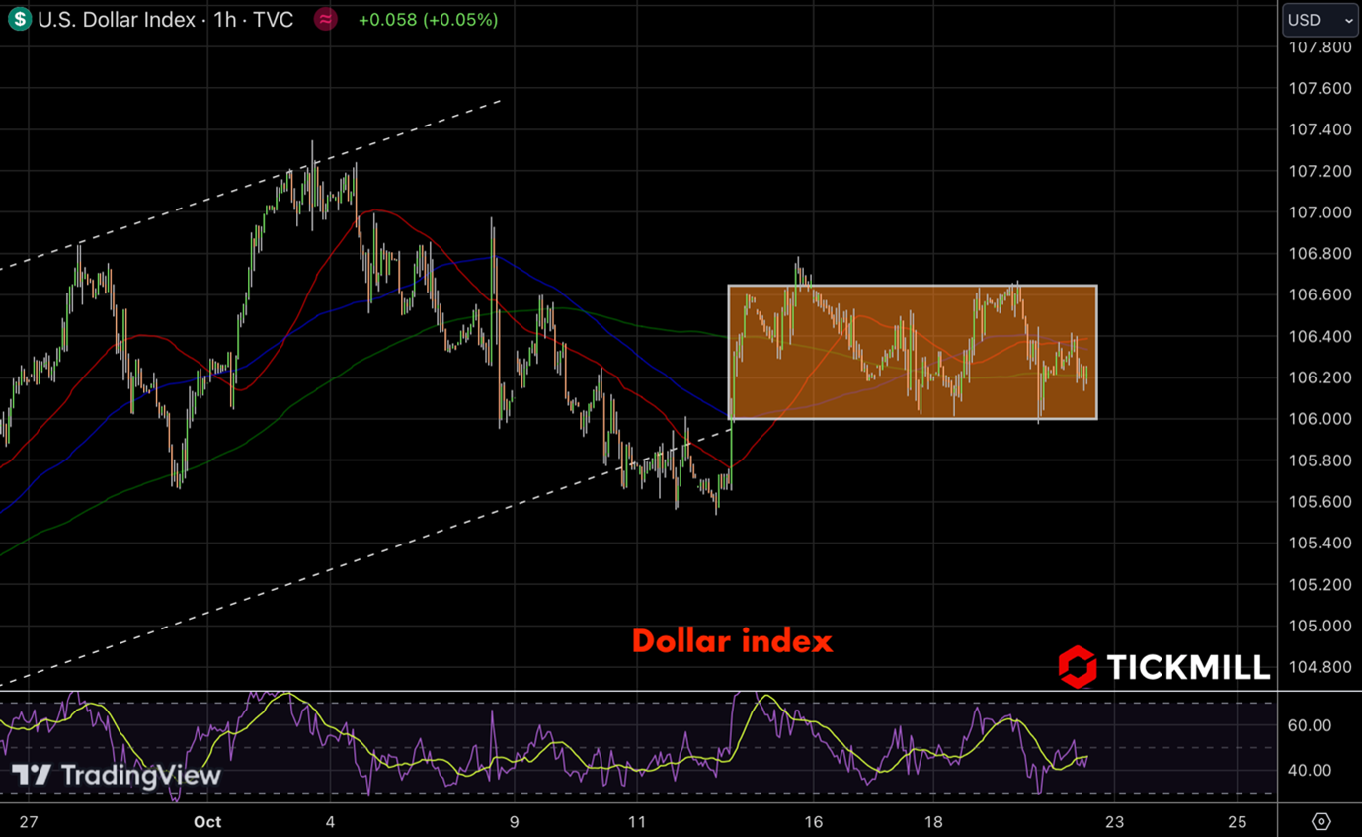Viewport: 1362px width, 837px height.
Task: Click the green dollar symbol logo
Action: [19, 19]
